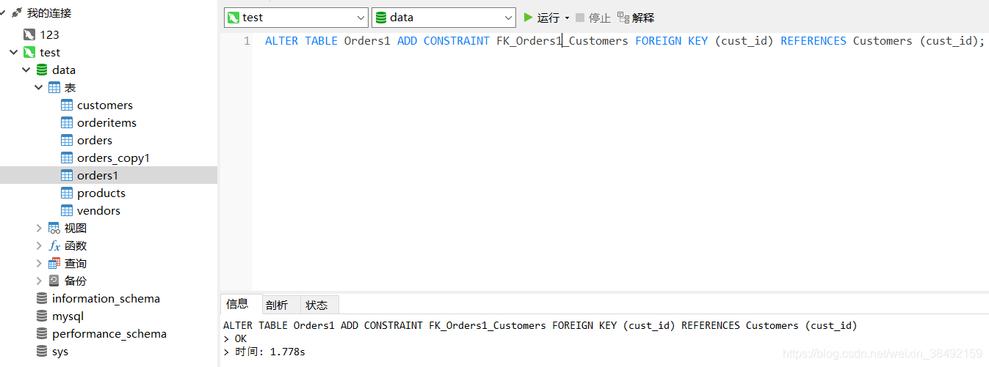Click the '> OK' result message

235,338
